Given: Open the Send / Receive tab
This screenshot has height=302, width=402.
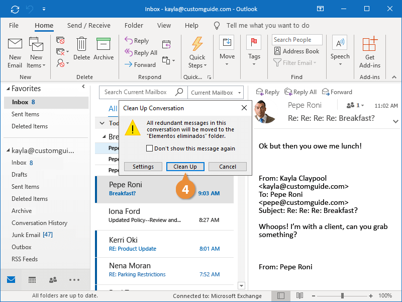Looking at the screenshot, I should (x=89, y=26).
